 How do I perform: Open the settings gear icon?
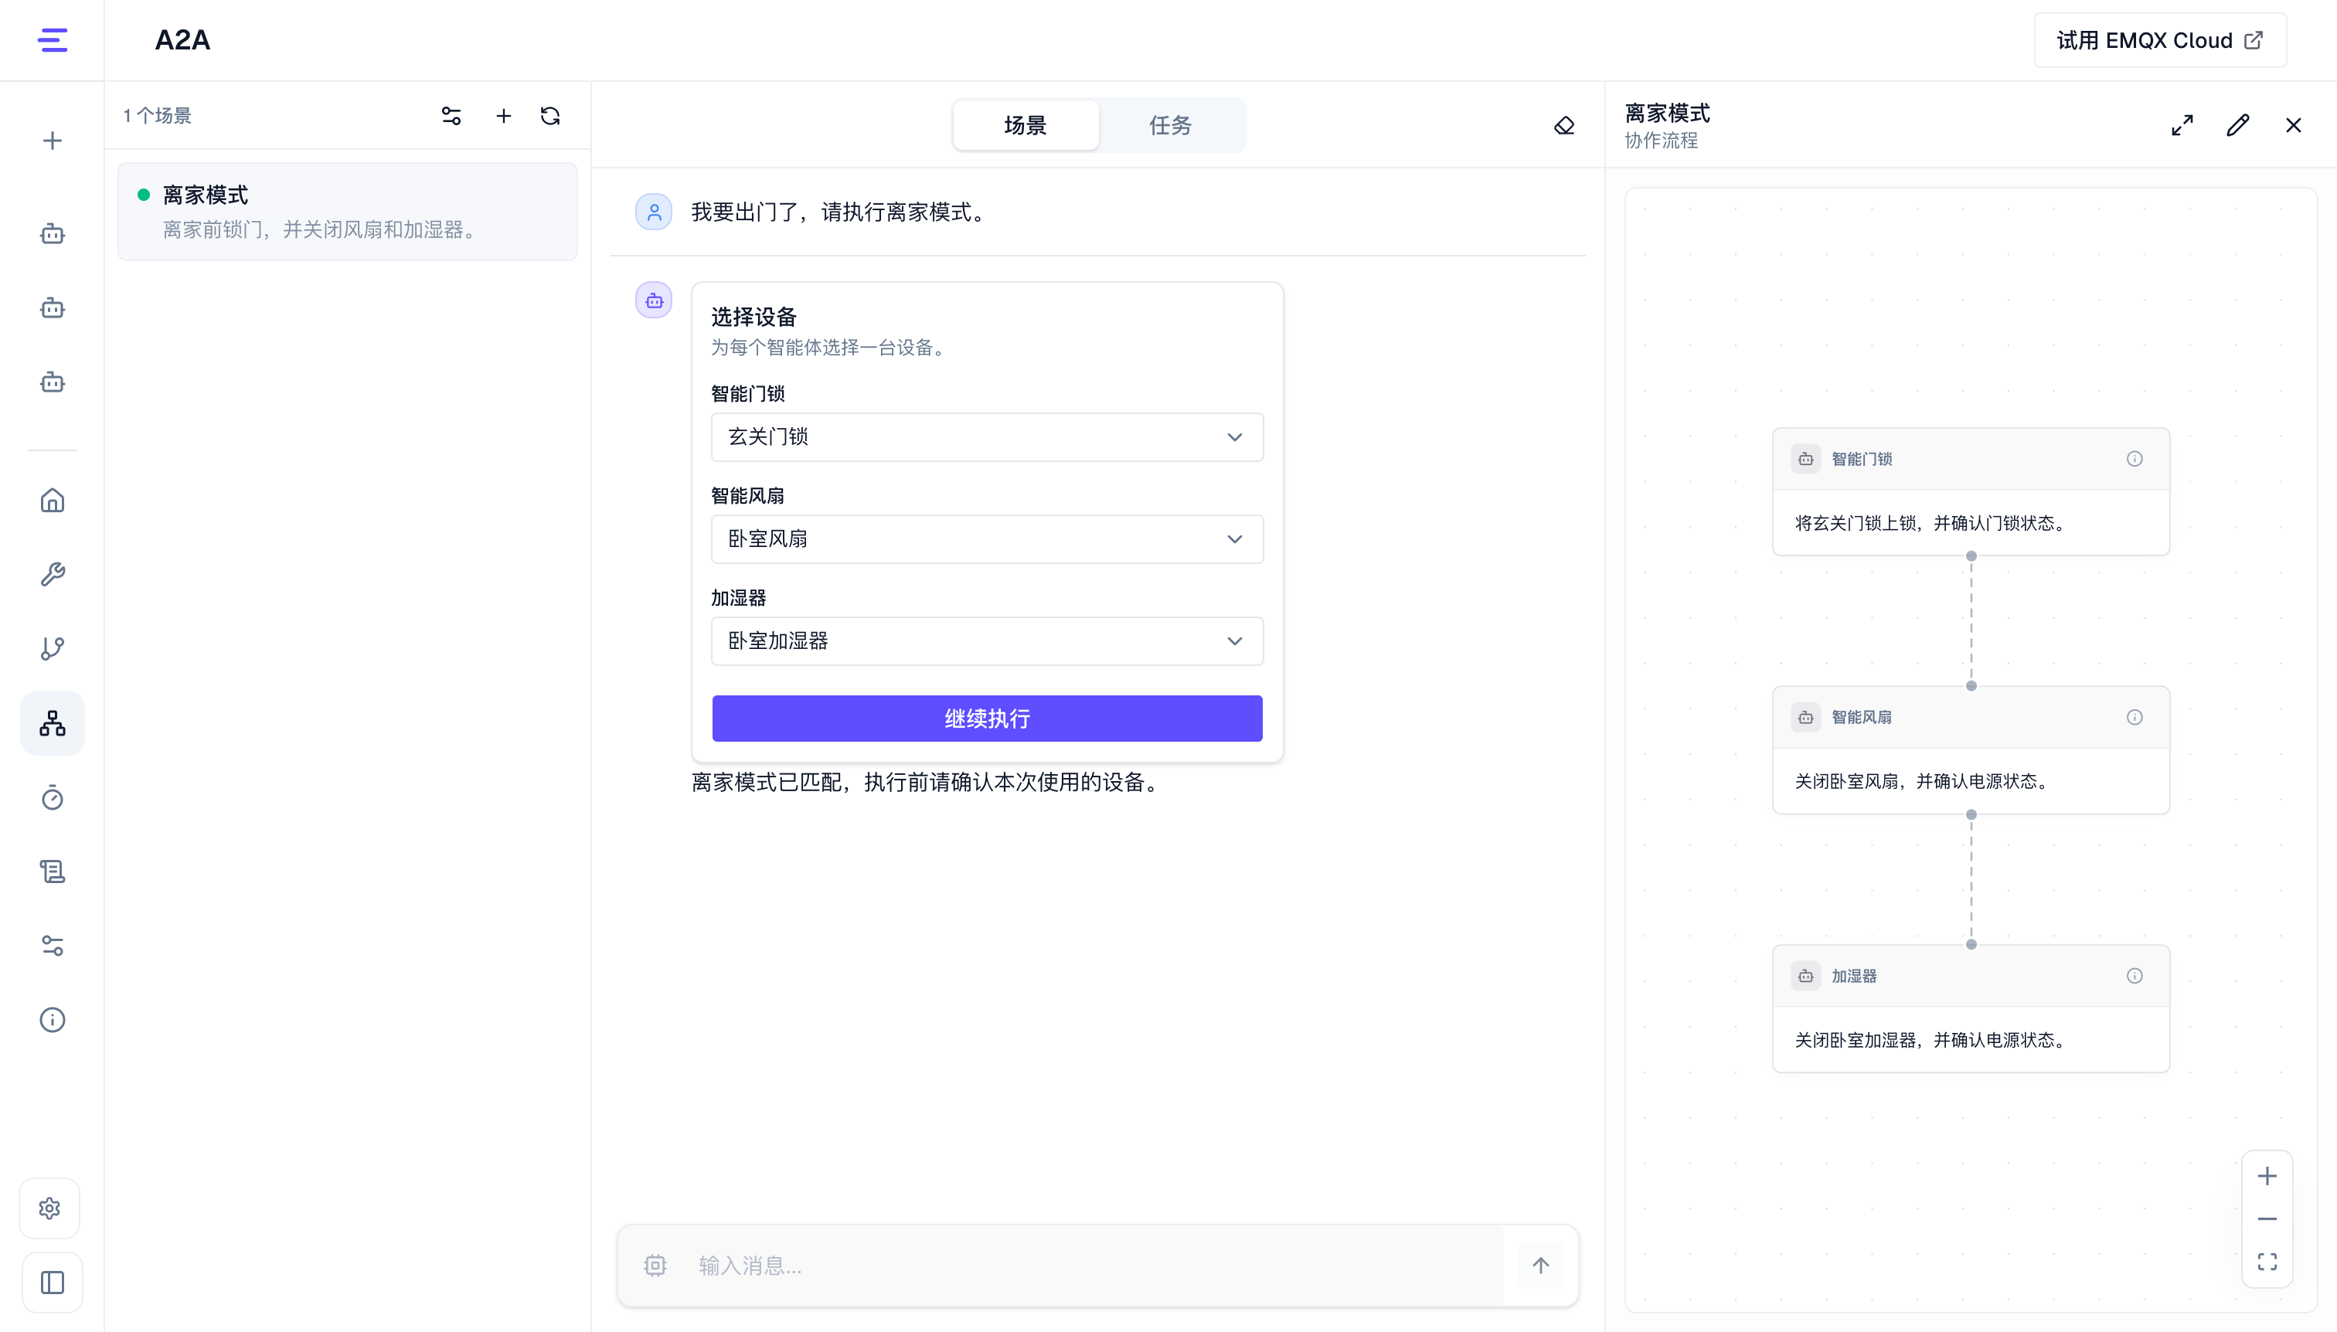50,1208
